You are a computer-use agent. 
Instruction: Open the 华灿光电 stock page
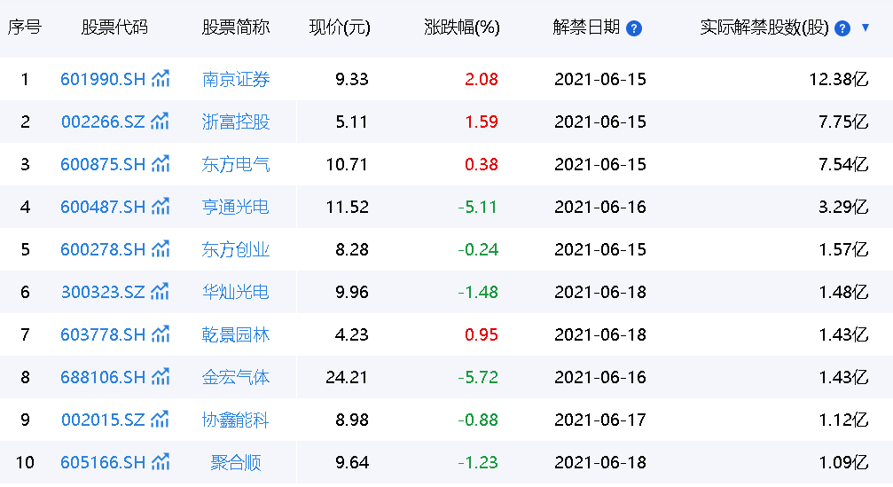tap(236, 292)
